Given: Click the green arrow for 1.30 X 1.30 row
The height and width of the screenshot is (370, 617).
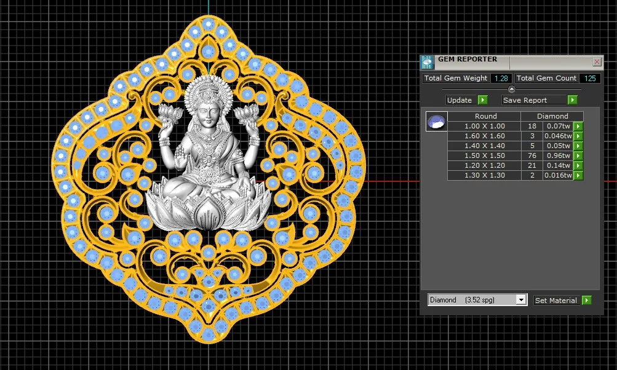Looking at the screenshot, I should click(578, 175).
